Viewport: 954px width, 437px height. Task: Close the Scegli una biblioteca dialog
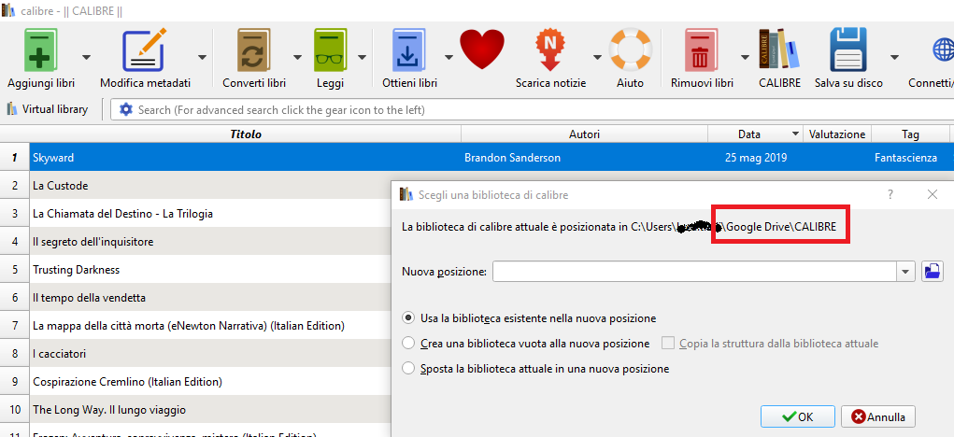(x=933, y=194)
